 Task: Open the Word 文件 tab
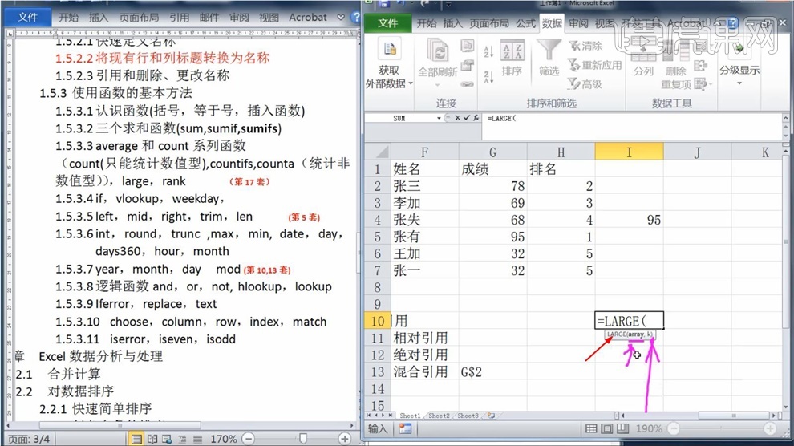[28, 17]
